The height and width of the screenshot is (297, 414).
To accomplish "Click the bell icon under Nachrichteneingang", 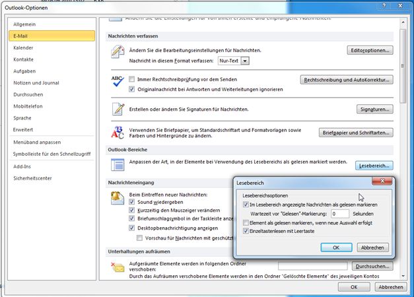I will pos(118,197).
